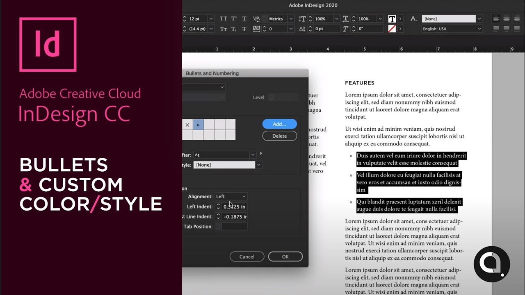
Task: Click the Left Indent stepper arrows
Action: (x=218, y=206)
